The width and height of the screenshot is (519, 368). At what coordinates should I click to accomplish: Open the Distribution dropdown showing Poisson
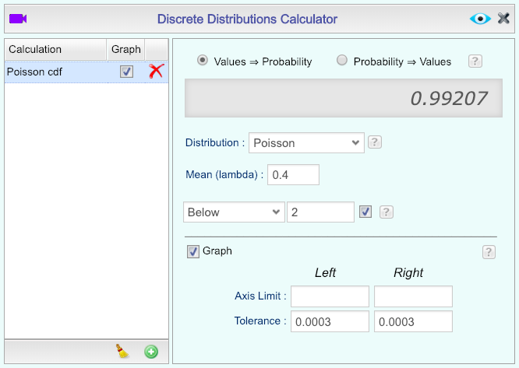pyautogui.click(x=306, y=143)
